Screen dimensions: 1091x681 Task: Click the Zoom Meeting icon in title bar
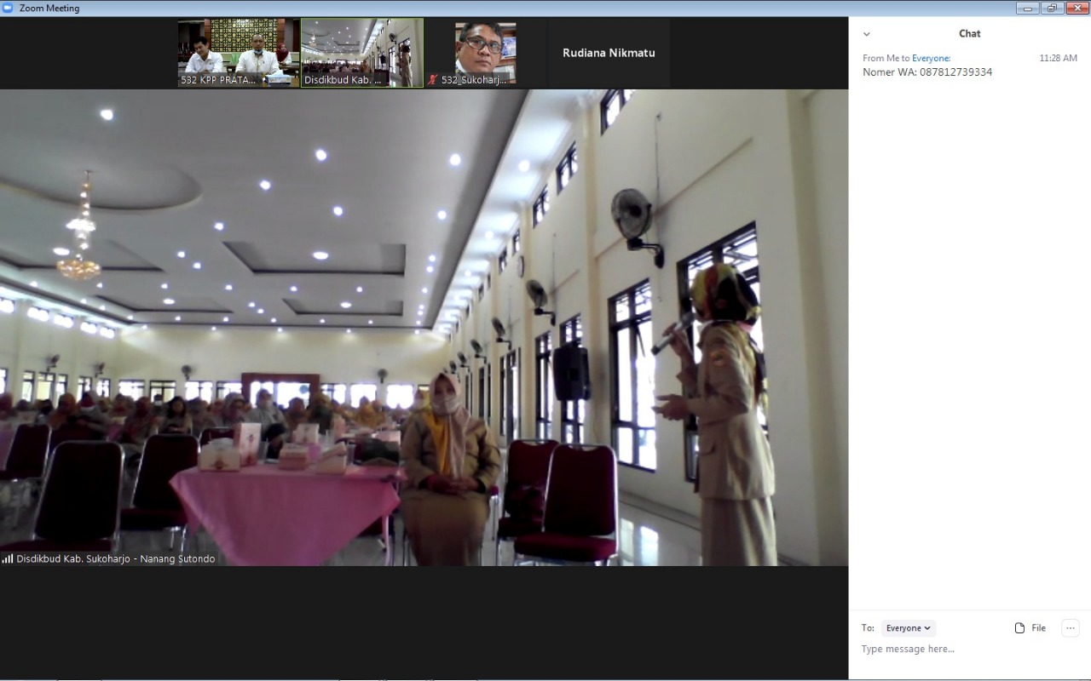tap(8, 8)
